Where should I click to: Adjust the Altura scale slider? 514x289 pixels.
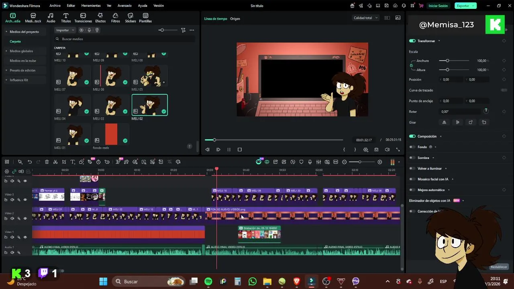click(x=454, y=70)
